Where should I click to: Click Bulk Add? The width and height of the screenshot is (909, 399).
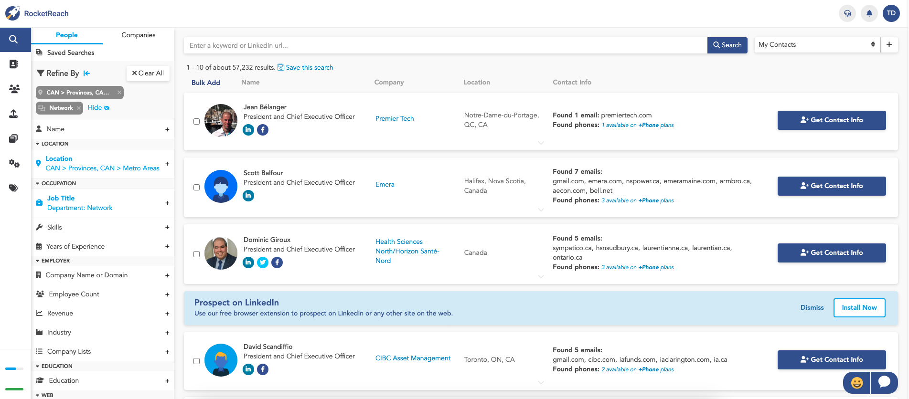(x=206, y=83)
